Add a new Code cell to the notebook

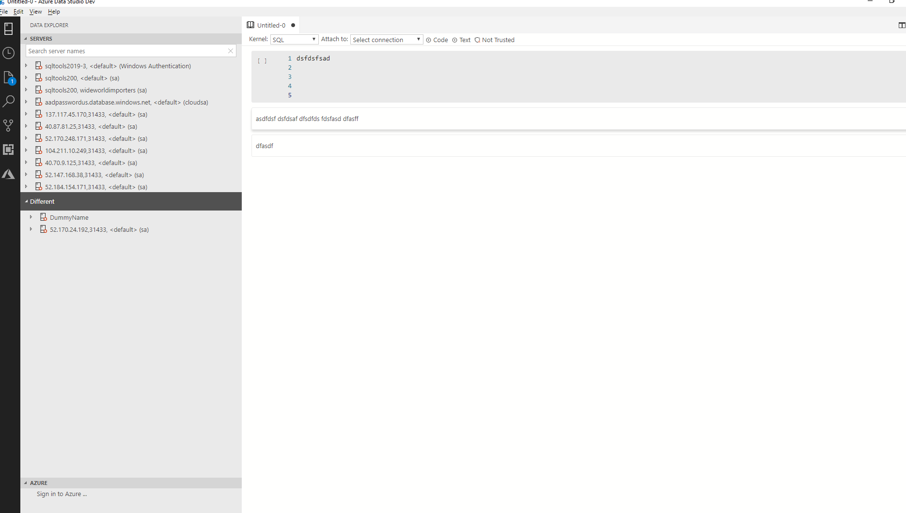(x=437, y=40)
